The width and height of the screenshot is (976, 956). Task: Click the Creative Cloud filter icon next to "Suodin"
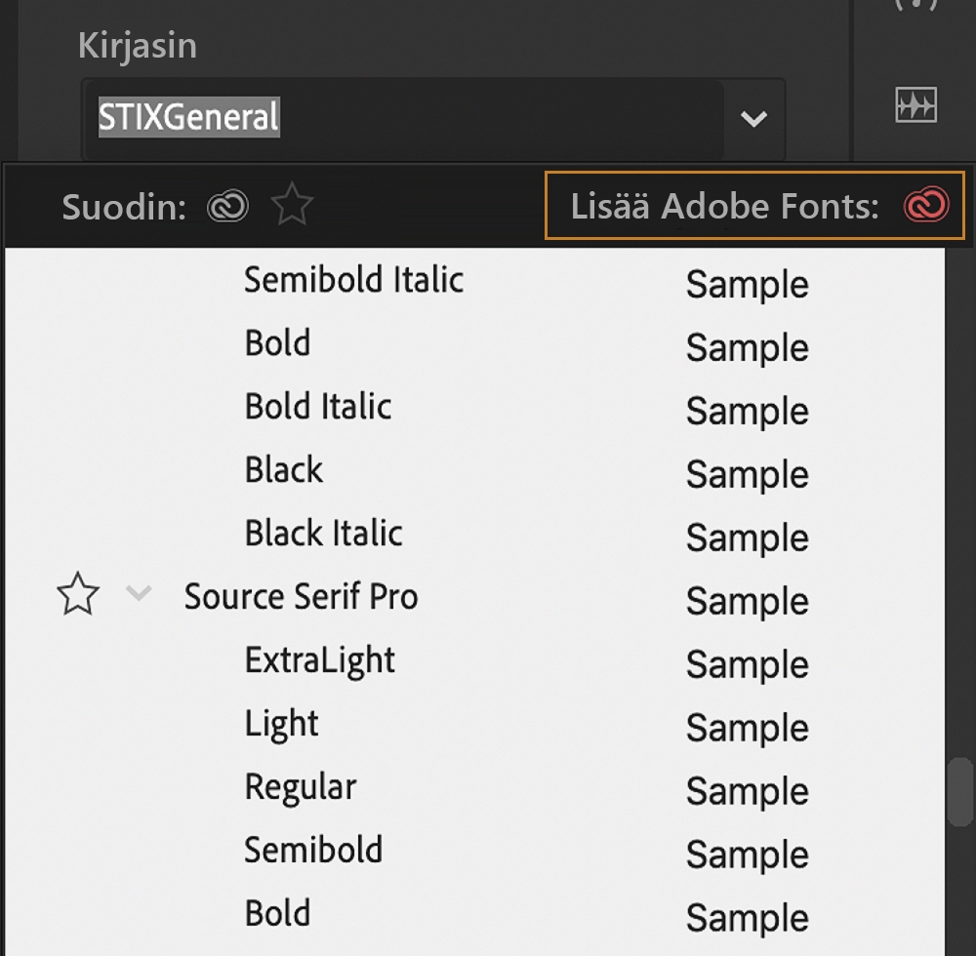[229, 206]
